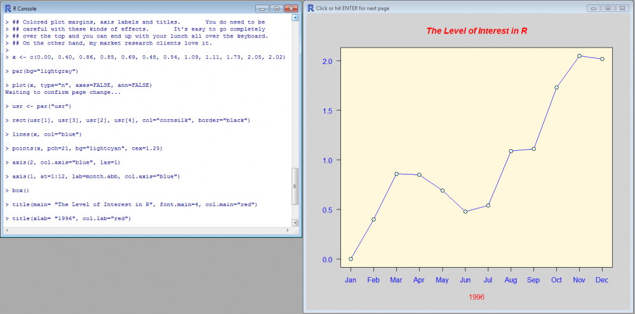
Task: Click the red '1996' x-axis label
Action: (x=476, y=296)
